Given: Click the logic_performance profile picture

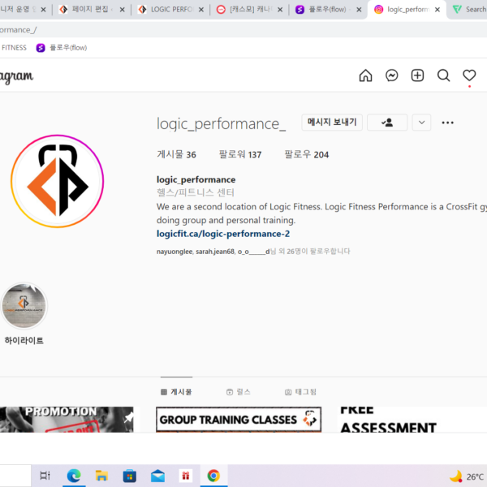Looking at the screenshot, I should (x=57, y=181).
